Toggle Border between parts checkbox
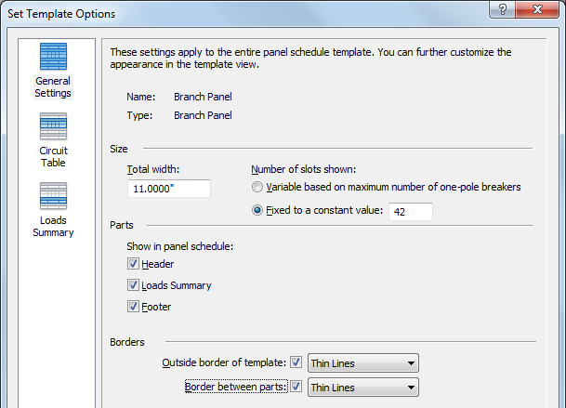The width and height of the screenshot is (566, 408). click(296, 387)
